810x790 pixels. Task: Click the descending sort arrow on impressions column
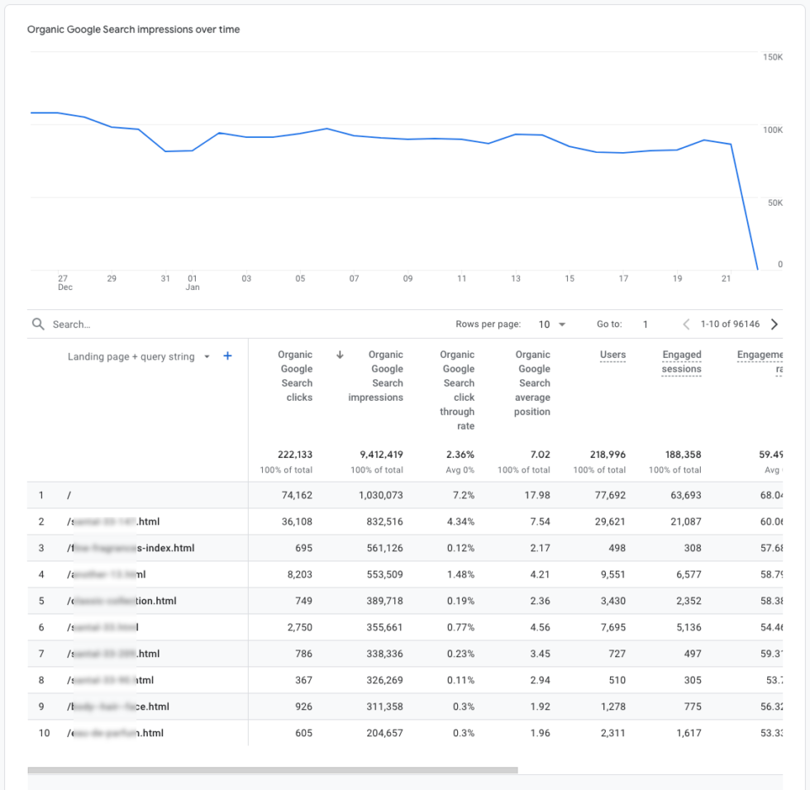pos(339,353)
